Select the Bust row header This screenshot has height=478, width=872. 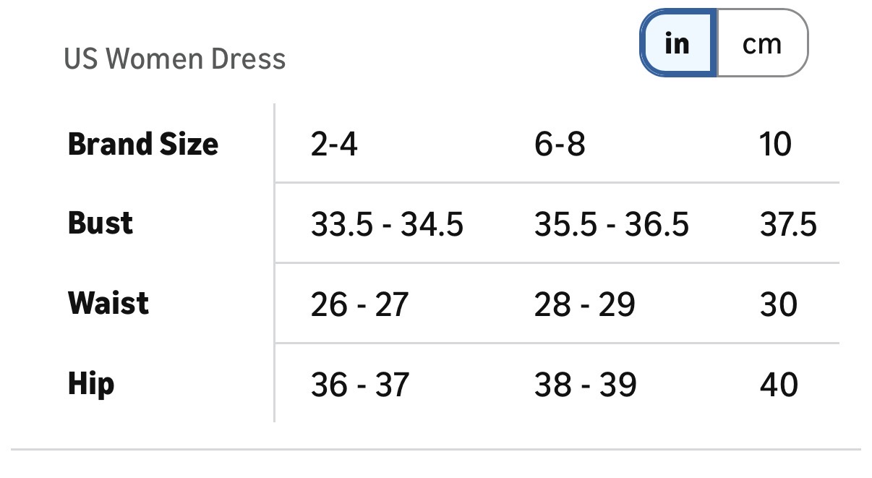point(101,223)
